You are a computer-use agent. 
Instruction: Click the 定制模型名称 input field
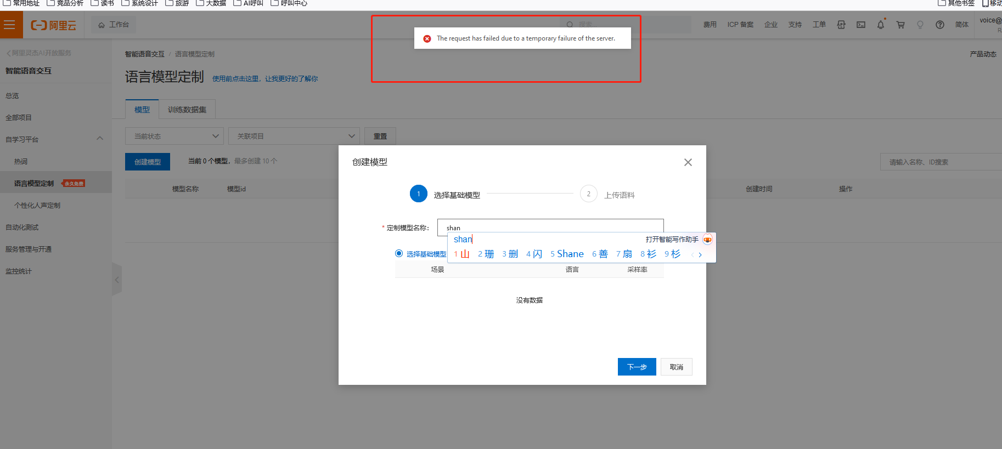550,228
